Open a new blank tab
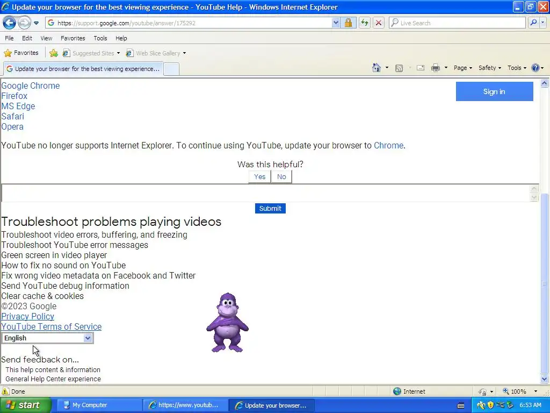The width and height of the screenshot is (550, 413). [171, 69]
